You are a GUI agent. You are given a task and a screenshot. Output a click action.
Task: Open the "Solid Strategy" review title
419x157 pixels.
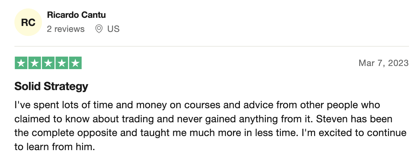coord(51,86)
